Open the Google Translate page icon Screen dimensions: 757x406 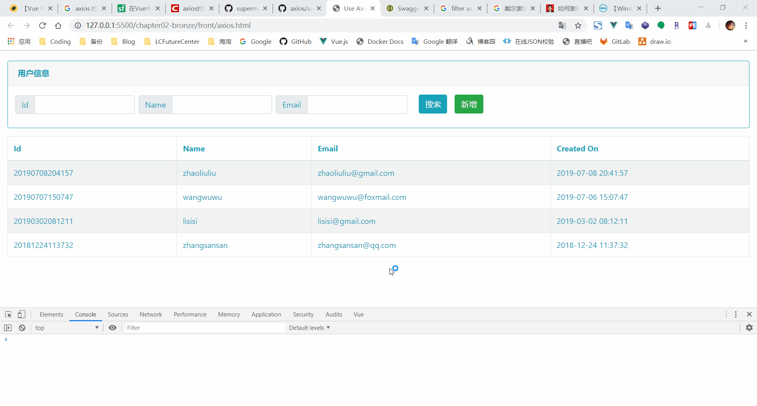[562, 26]
